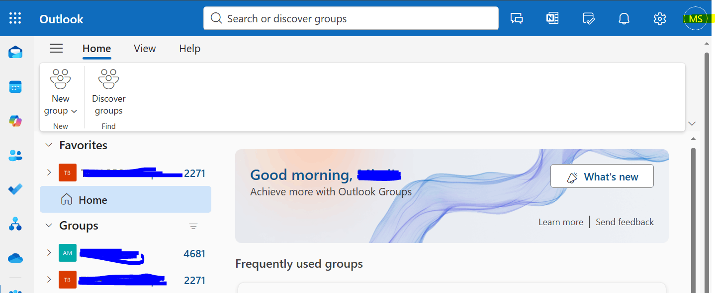715x293 pixels.
Task: Expand the favorite TB group with 2271
Action: click(x=49, y=173)
